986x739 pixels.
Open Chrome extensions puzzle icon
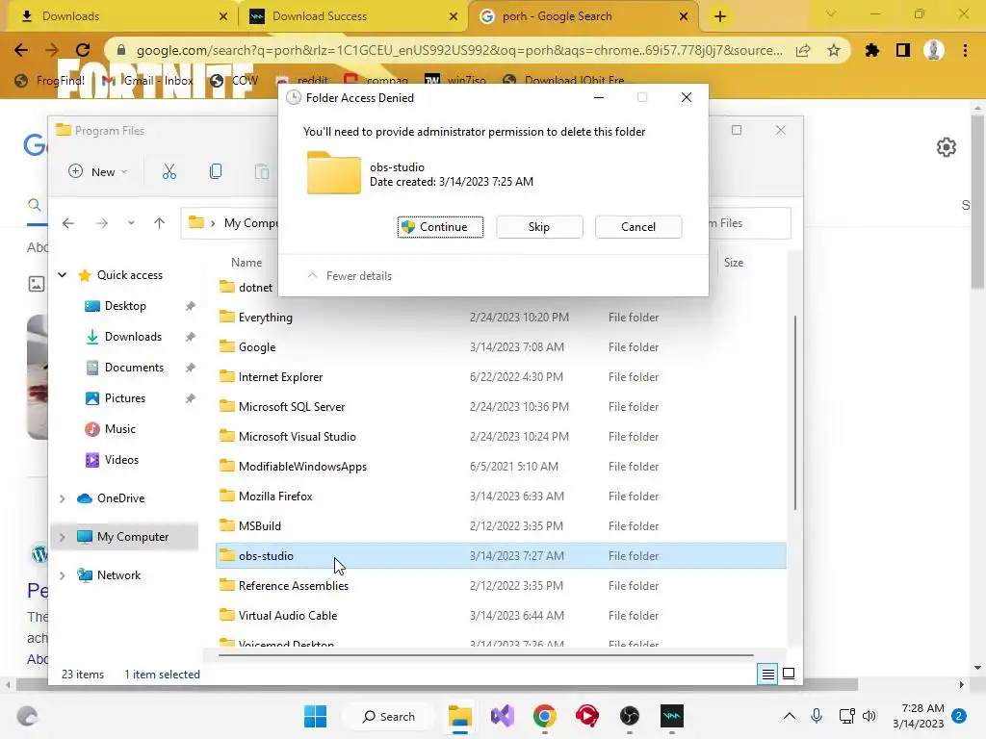pos(872,50)
